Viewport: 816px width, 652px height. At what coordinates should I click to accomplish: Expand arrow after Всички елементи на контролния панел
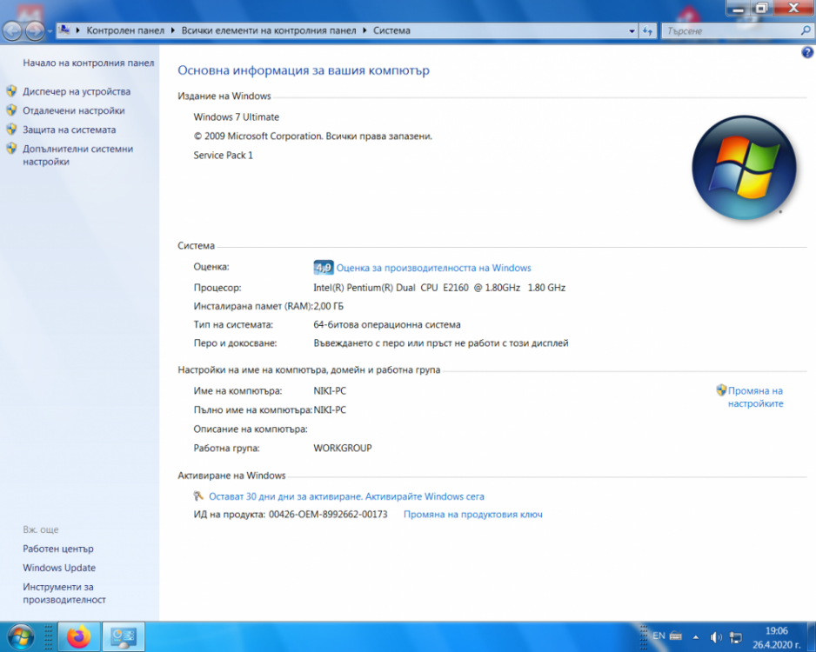pyautogui.click(x=365, y=30)
